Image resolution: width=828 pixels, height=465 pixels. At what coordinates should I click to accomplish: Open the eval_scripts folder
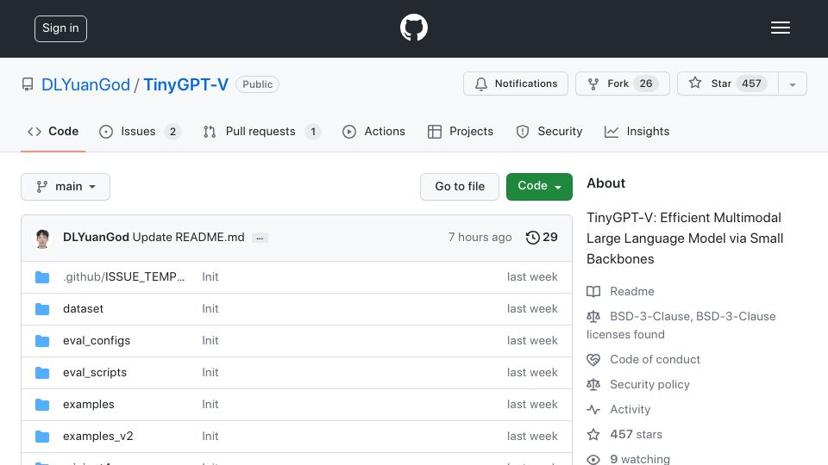tap(95, 373)
